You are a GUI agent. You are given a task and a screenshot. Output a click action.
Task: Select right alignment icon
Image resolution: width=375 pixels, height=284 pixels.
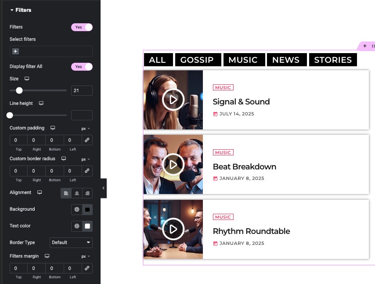click(x=87, y=193)
